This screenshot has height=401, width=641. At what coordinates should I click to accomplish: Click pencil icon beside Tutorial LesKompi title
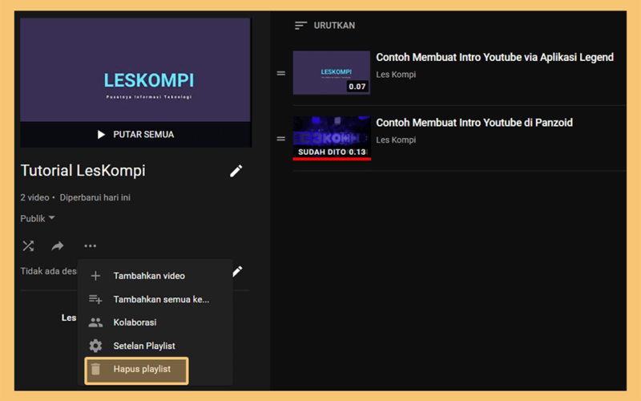pos(236,171)
